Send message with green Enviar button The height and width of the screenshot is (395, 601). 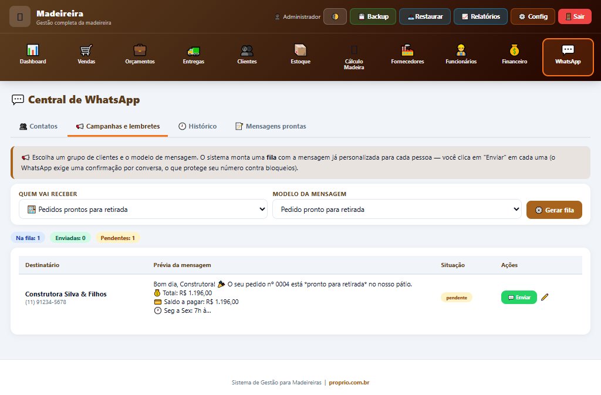click(x=519, y=298)
